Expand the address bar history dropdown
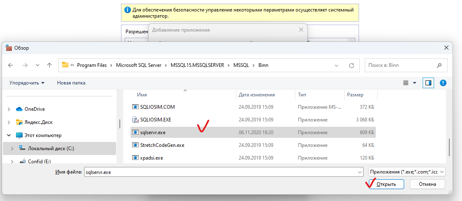 [336, 66]
